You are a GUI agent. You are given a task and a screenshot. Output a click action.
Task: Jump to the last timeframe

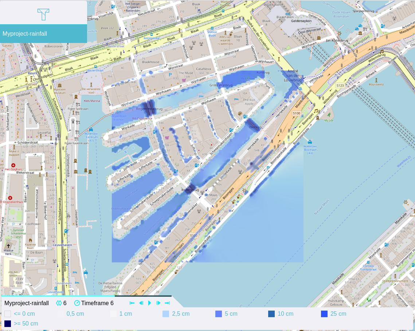[x=167, y=303]
